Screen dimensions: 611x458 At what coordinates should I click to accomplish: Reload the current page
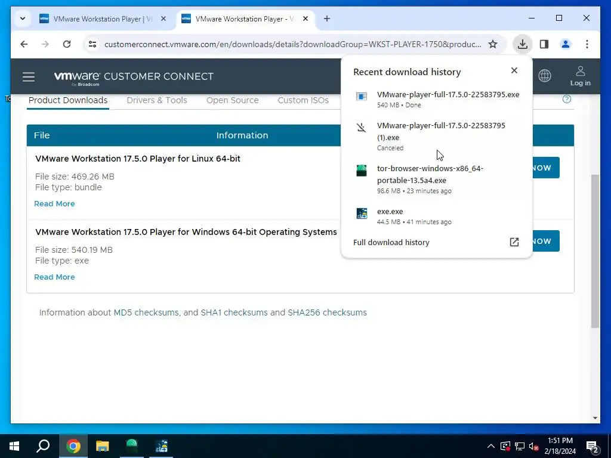(x=67, y=44)
